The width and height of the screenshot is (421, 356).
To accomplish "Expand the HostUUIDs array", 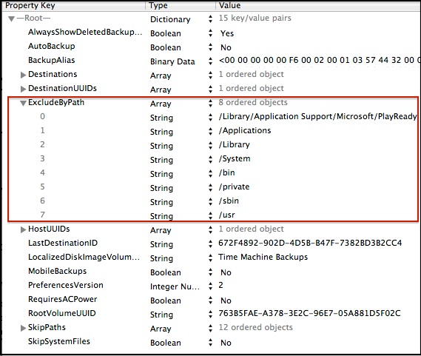I will pyautogui.click(x=24, y=229).
